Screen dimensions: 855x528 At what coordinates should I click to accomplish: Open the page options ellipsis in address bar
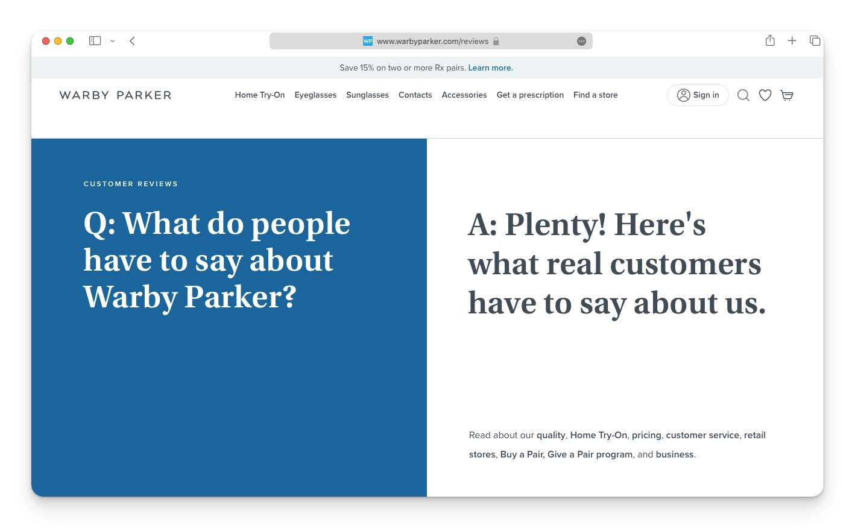pyautogui.click(x=581, y=41)
